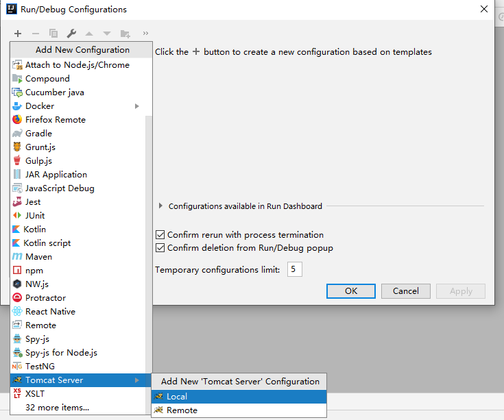This screenshot has height=420, width=504.
Task: Expand Configurations available in Run Dashboard
Action: point(160,206)
